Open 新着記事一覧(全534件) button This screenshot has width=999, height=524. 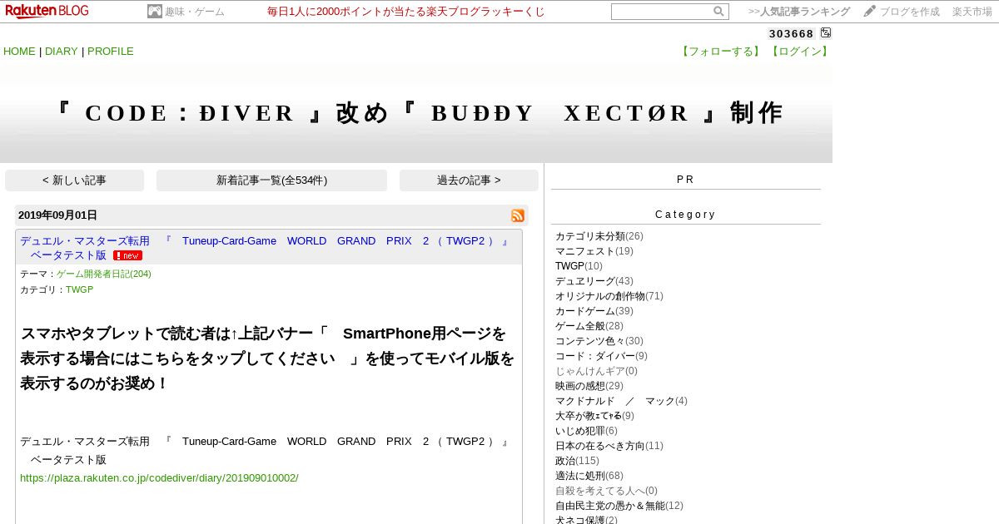point(271,180)
